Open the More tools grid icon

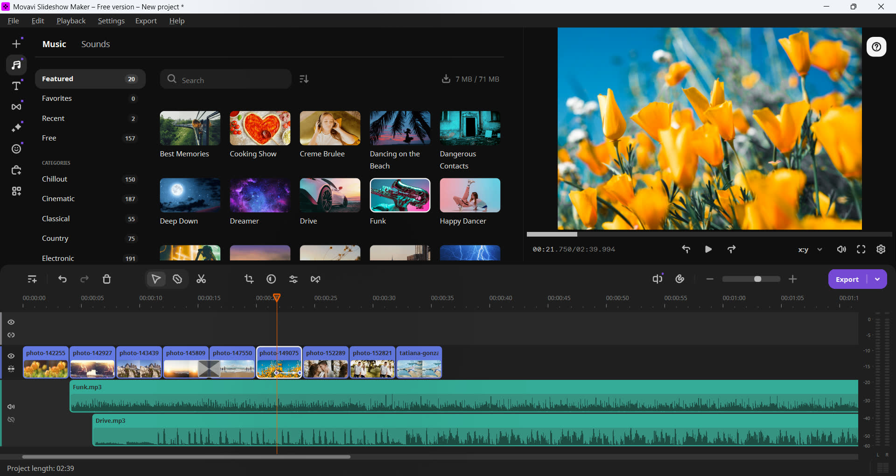16,191
